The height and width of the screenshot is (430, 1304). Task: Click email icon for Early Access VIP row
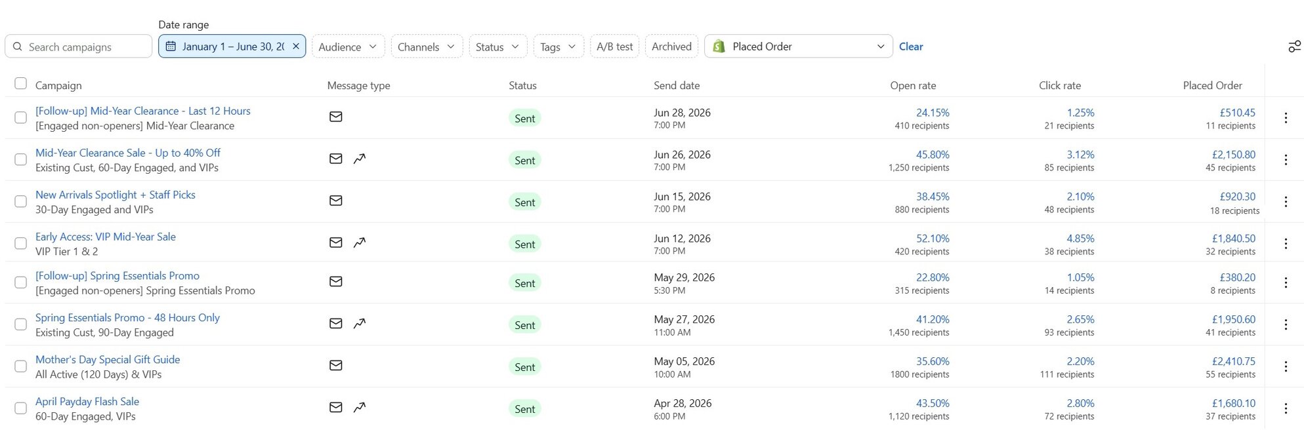(x=336, y=243)
